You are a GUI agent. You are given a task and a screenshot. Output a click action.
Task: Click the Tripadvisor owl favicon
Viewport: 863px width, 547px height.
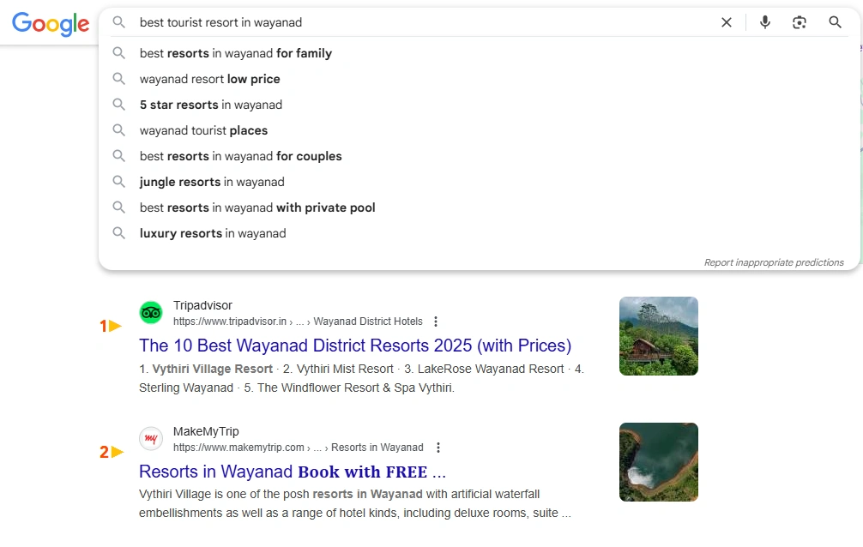click(x=151, y=313)
